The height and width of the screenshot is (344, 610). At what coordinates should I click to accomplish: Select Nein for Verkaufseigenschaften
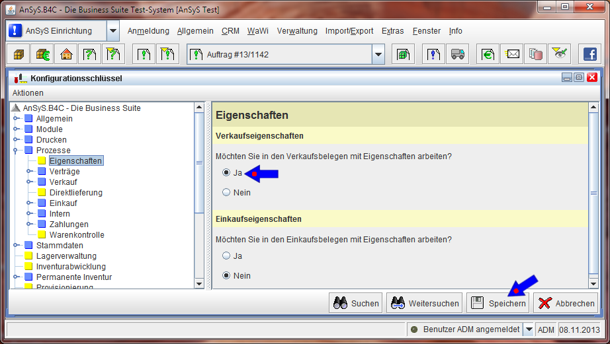[226, 193]
